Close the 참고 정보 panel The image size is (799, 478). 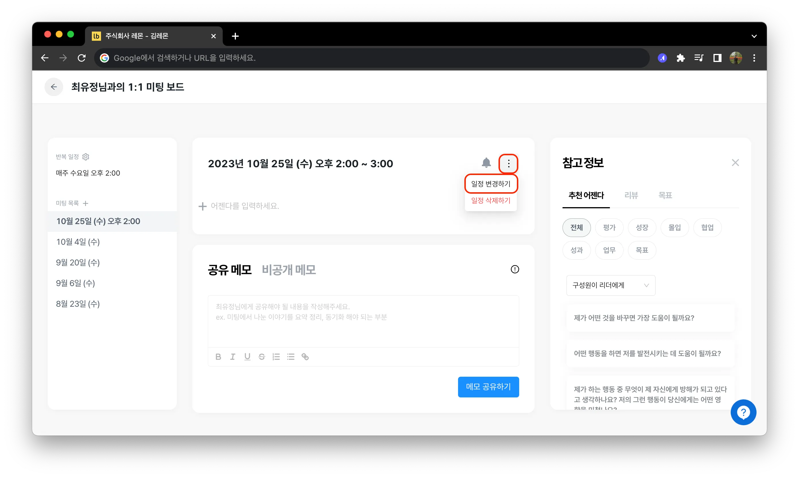[x=735, y=163]
